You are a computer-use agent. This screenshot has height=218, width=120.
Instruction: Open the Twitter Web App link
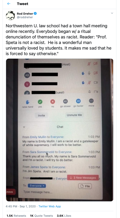50,206
